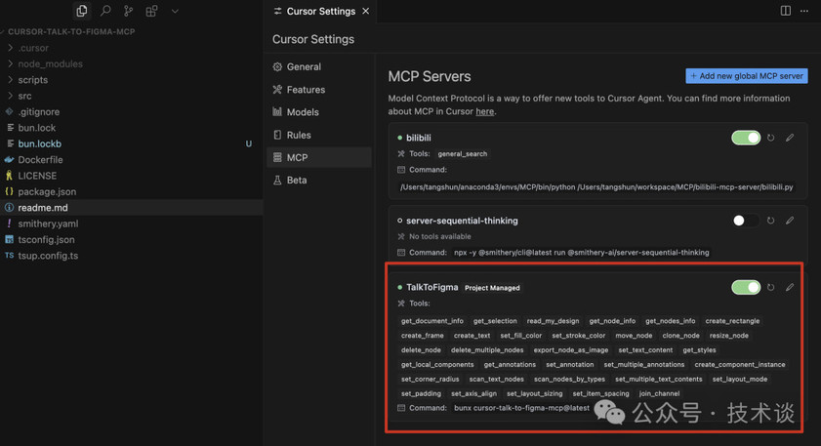Select the Models settings section
This screenshot has width=821, height=446.
(x=303, y=112)
